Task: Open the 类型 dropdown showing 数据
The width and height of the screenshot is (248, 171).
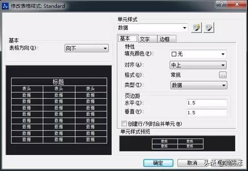Action: coord(199,85)
